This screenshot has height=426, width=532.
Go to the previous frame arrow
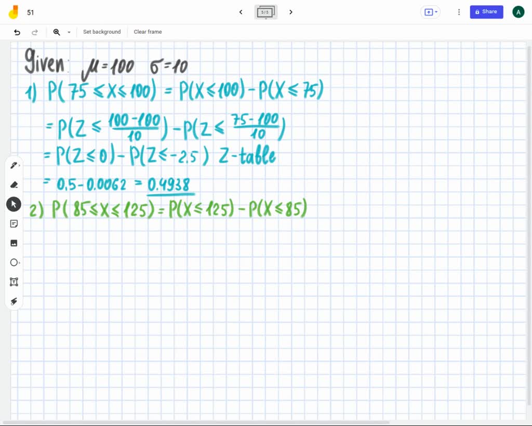point(241,12)
